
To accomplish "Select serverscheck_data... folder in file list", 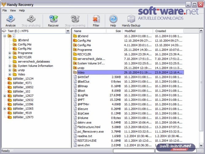I will pyautogui.click(x=91, y=59).
